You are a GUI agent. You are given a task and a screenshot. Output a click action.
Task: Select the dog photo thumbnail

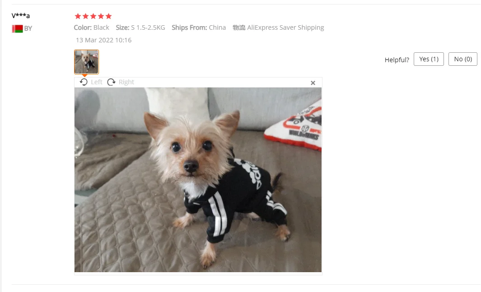point(87,62)
